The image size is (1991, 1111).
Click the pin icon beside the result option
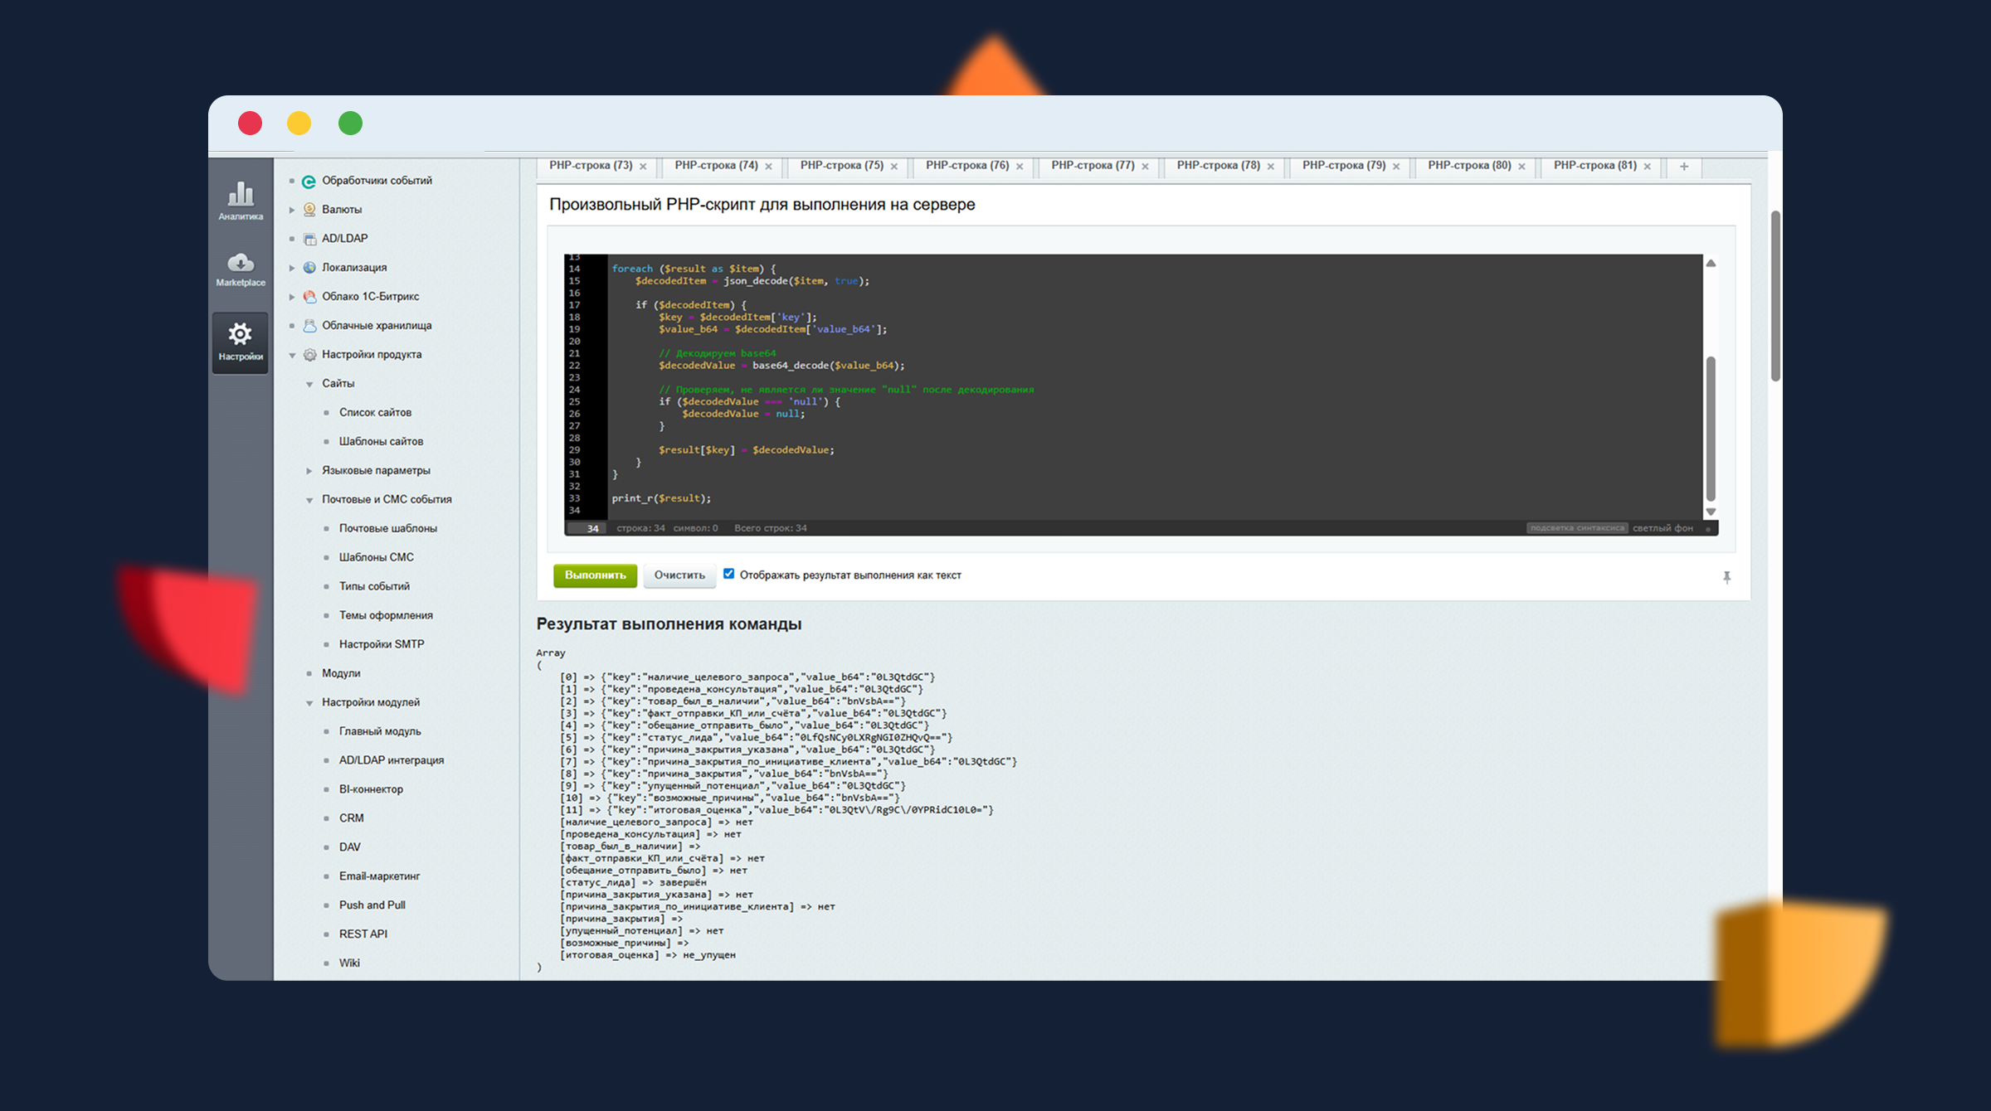[x=1726, y=577]
